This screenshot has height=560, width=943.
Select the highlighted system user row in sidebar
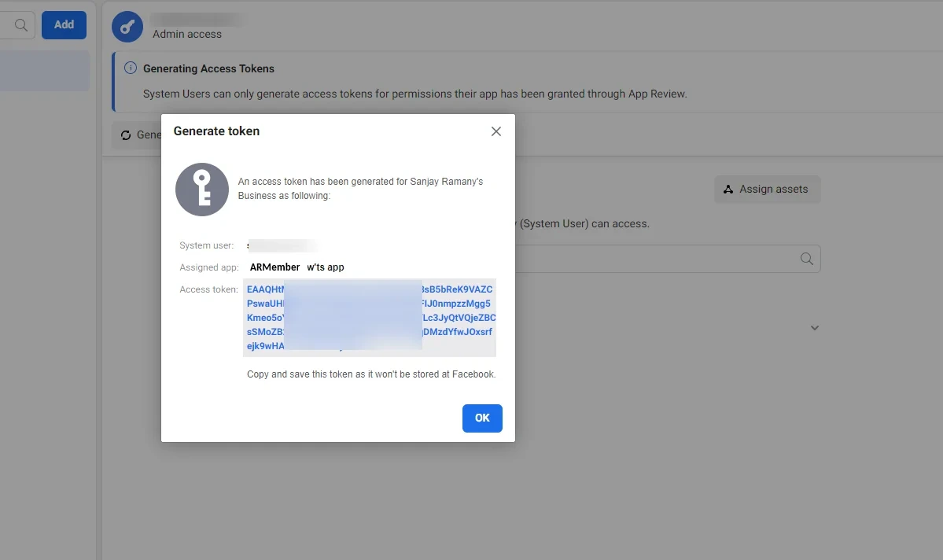(45, 71)
